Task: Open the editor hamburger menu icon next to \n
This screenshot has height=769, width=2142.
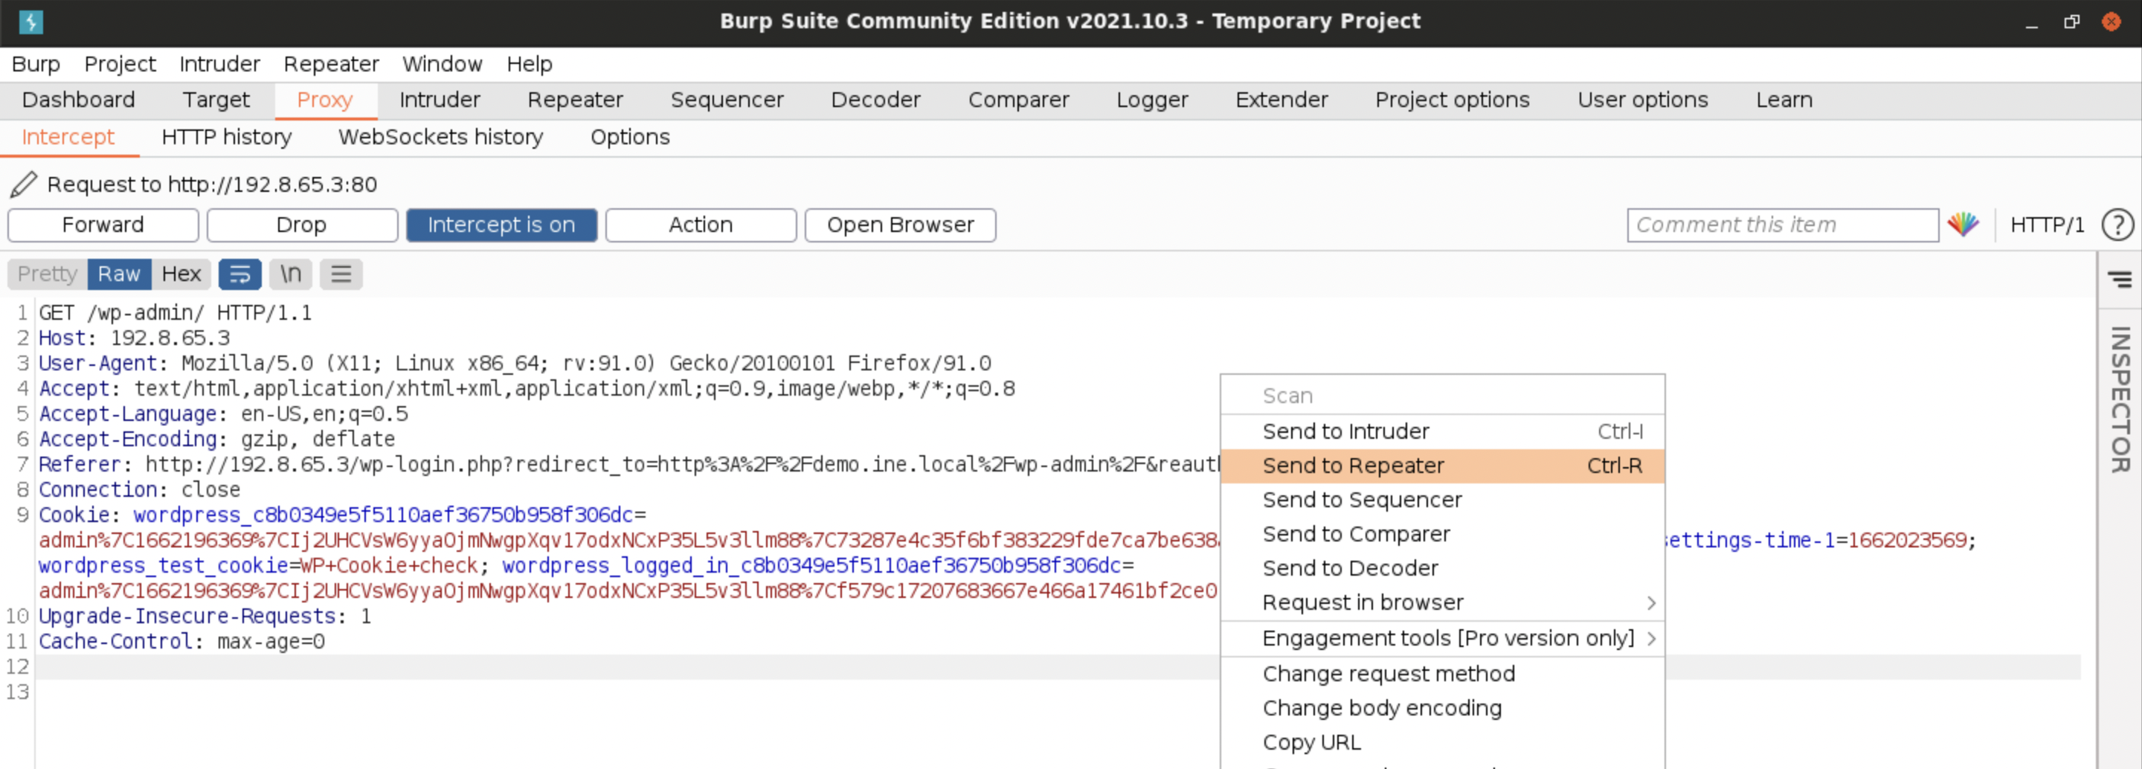Action: pyautogui.click(x=341, y=274)
